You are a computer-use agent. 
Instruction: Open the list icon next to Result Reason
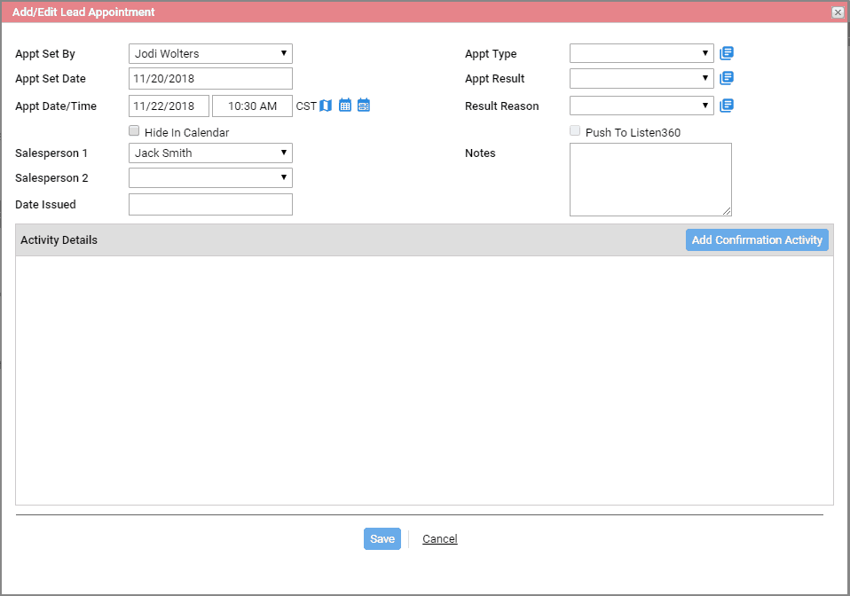click(727, 106)
